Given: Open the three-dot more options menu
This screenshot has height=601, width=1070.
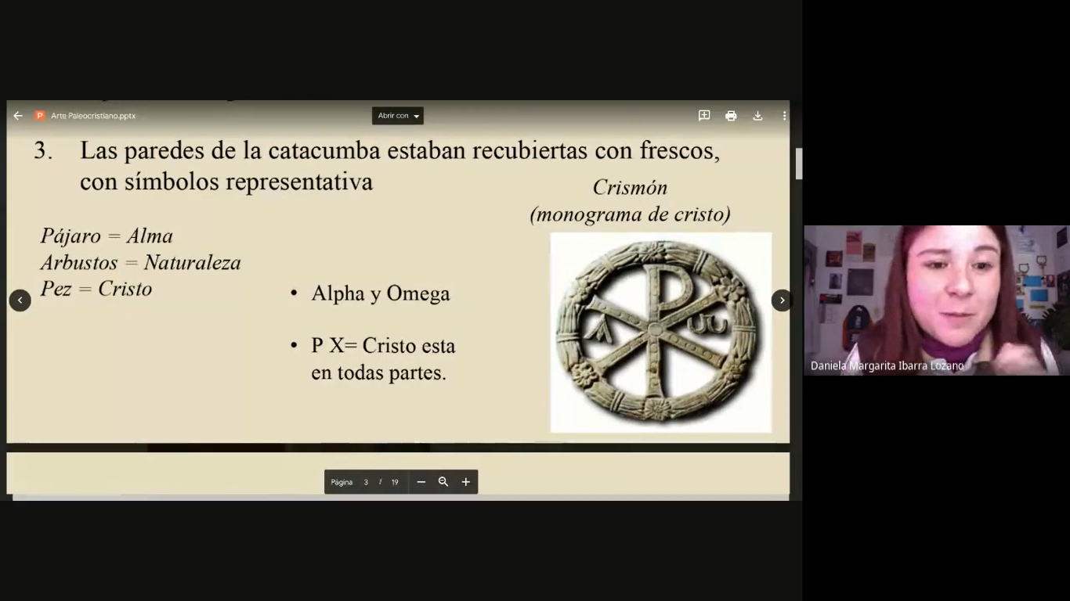Looking at the screenshot, I should point(784,116).
